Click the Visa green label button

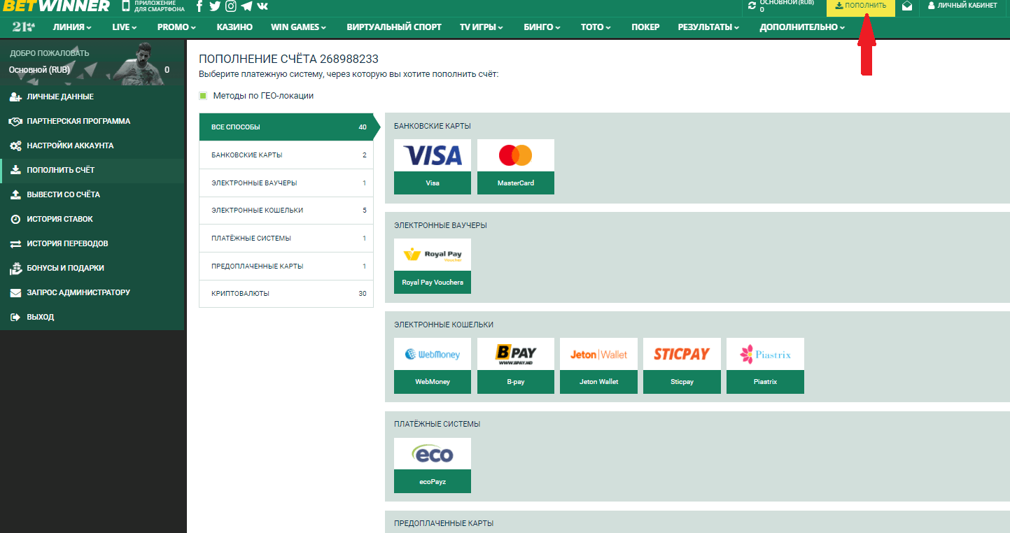[433, 183]
